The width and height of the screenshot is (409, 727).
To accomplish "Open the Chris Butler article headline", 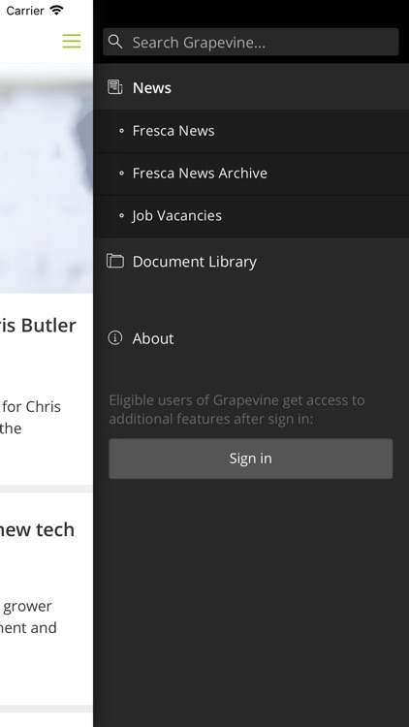I will pyautogui.click(x=38, y=326).
